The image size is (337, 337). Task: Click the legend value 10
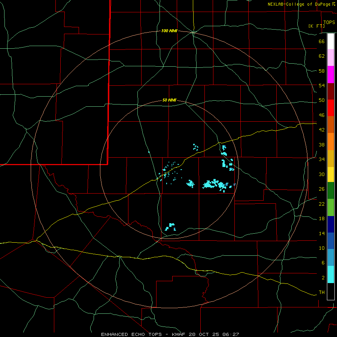(322, 248)
